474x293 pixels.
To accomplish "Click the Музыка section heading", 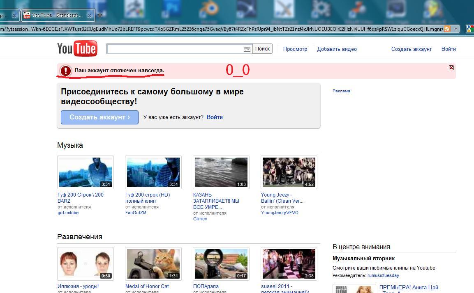I will (70, 145).
